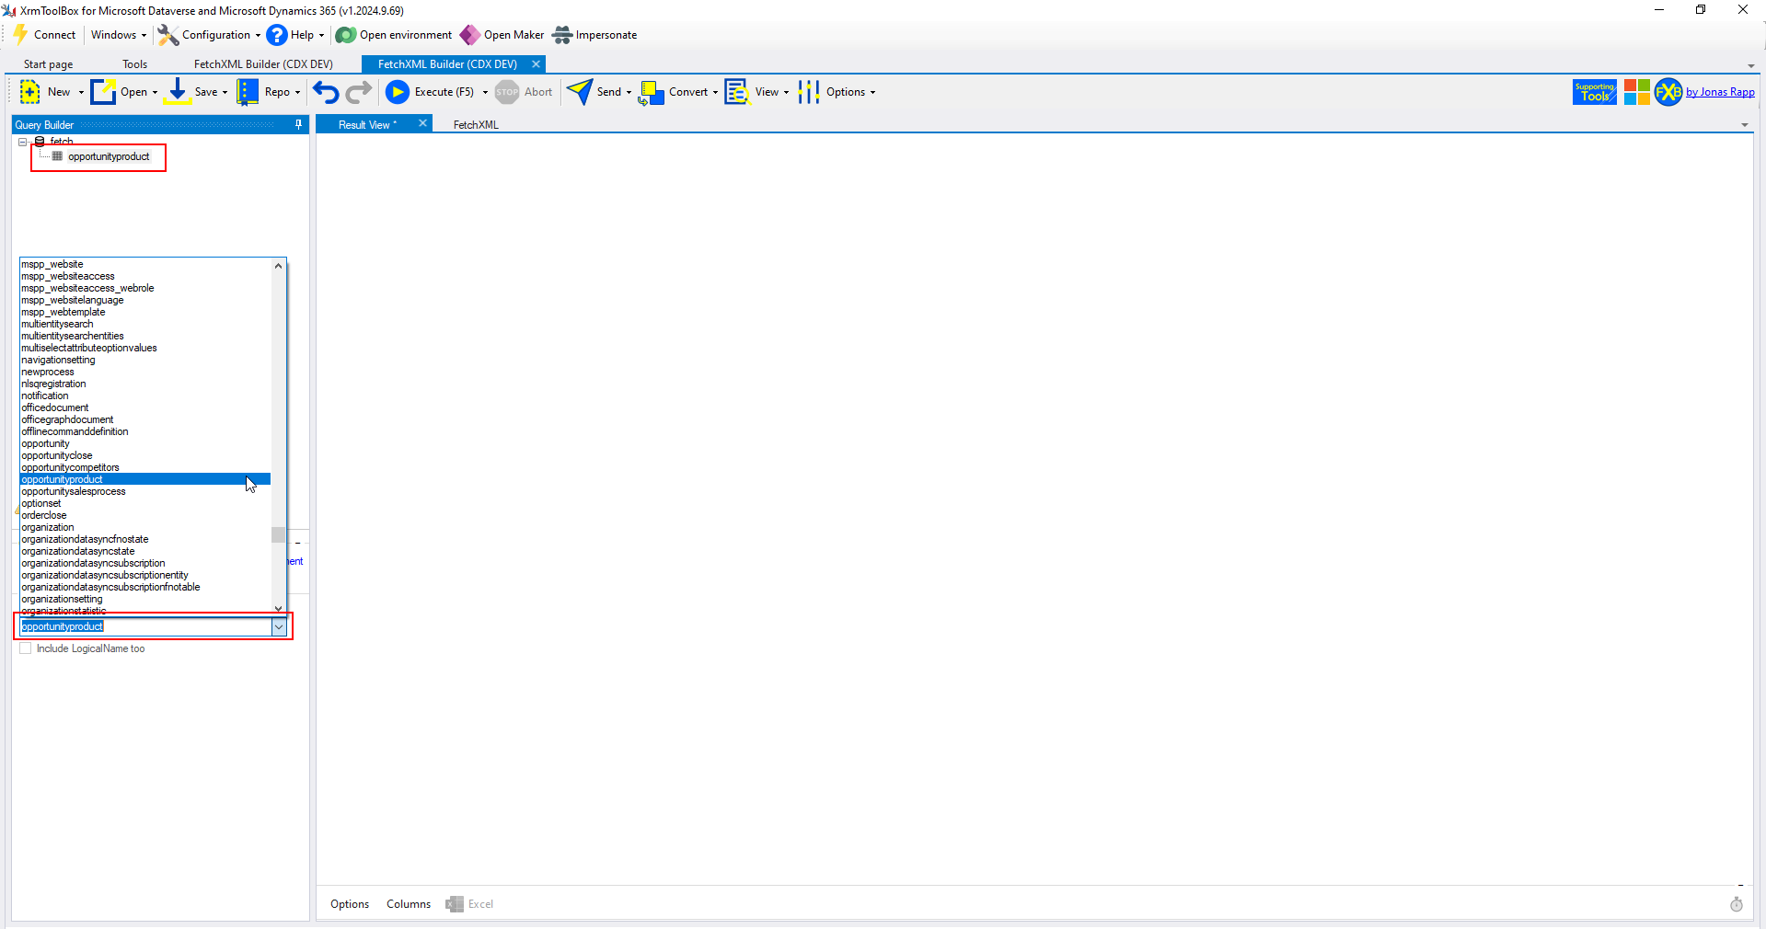Click the Save download icon

tap(178, 92)
